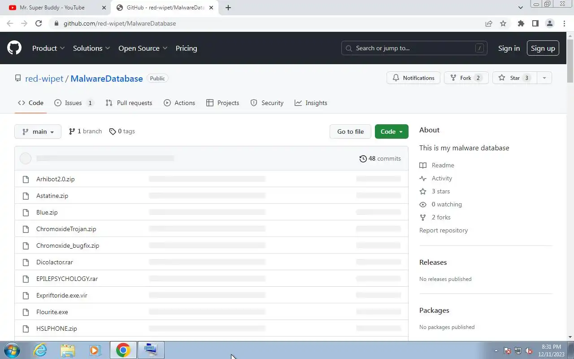
Task: Expand the main branch selector
Action: click(38, 131)
